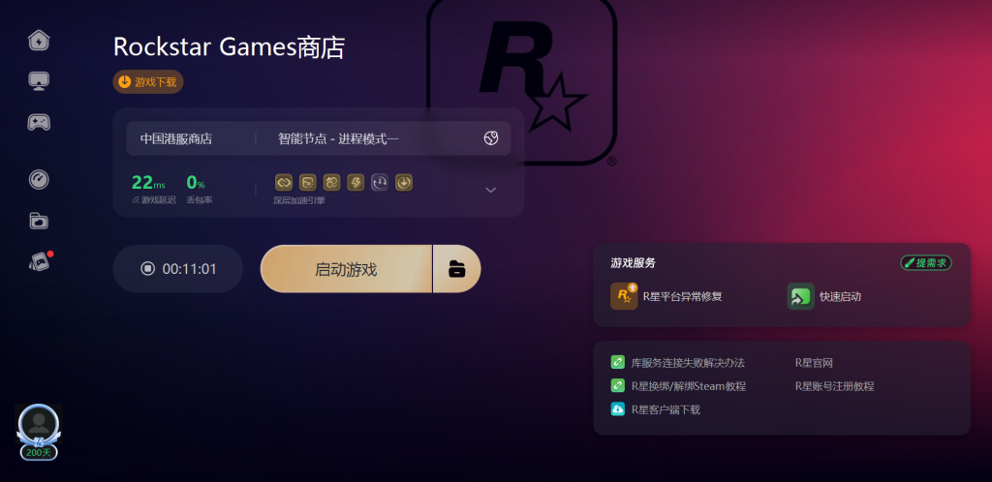Image resolution: width=992 pixels, height=482 pixels.
Task: Change the 智能节点 - 进程模式一 node selection
Action: (338, 139)
